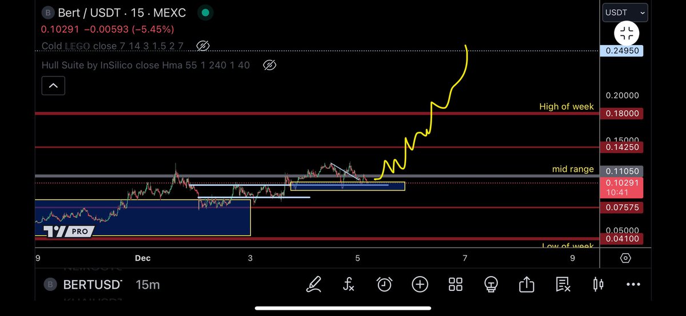This screenshot has height=316, width=686.
Task: Share the chart via share icon
Action: tap(527, 283)
